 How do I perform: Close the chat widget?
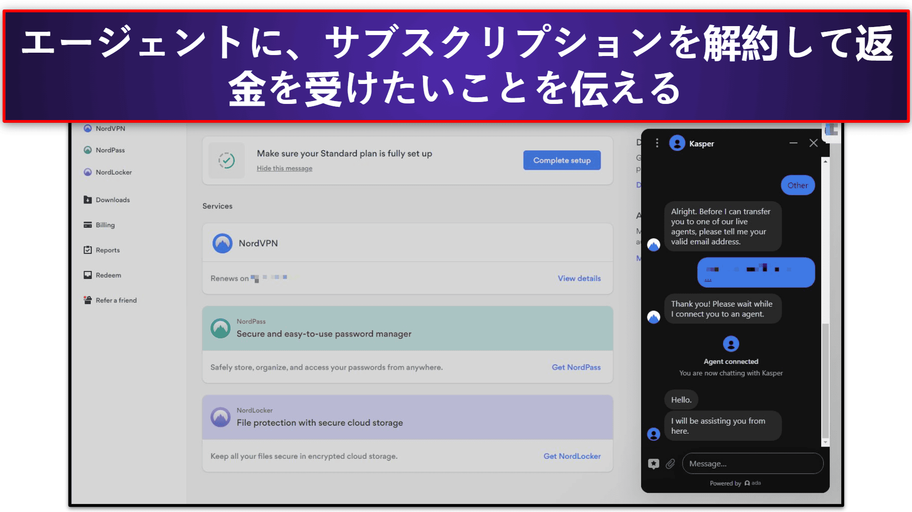pos(813,143)
